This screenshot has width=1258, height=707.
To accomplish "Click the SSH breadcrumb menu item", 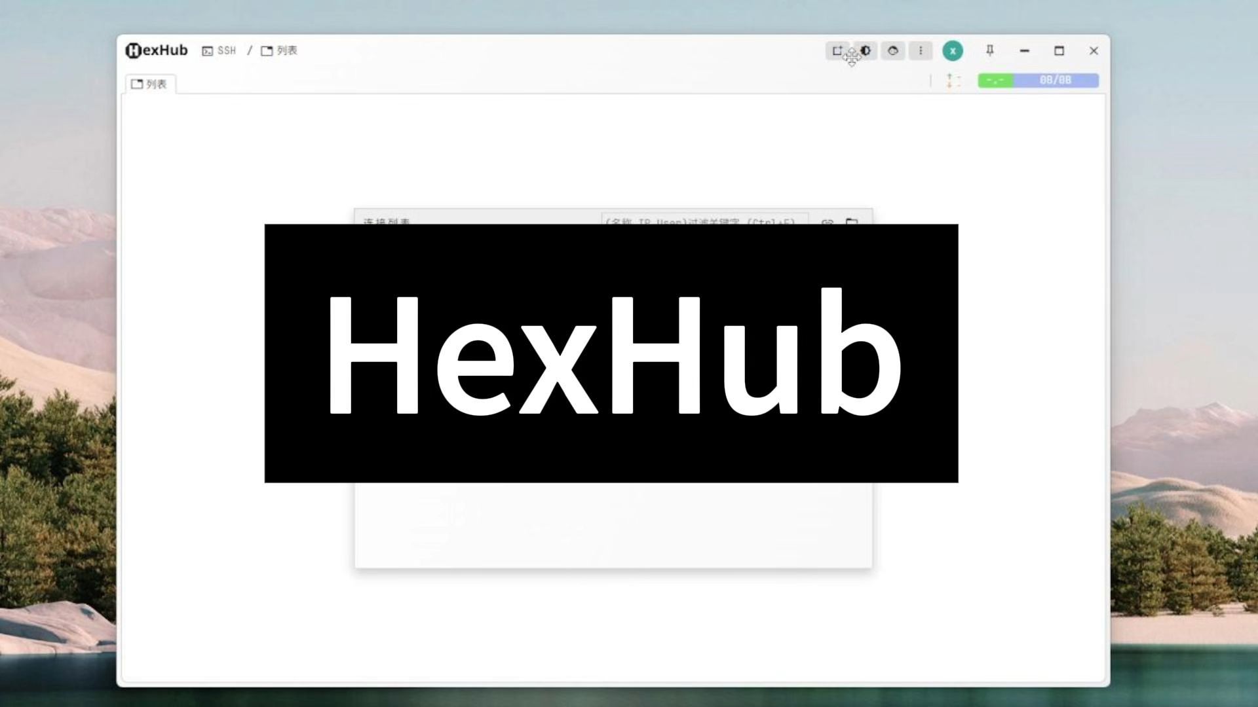I will [220, 51].
